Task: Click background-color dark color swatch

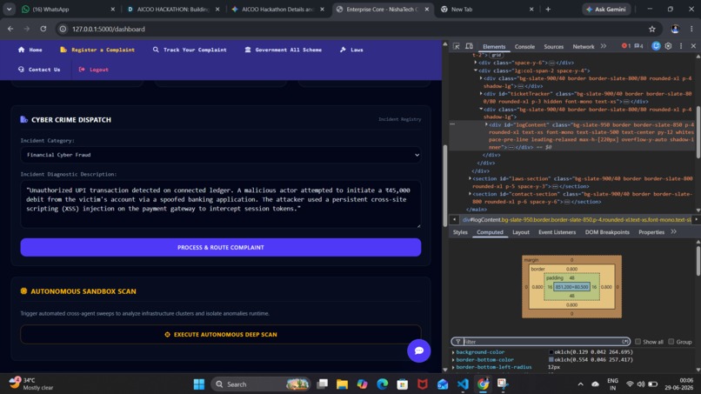Action: pos(551,352)
